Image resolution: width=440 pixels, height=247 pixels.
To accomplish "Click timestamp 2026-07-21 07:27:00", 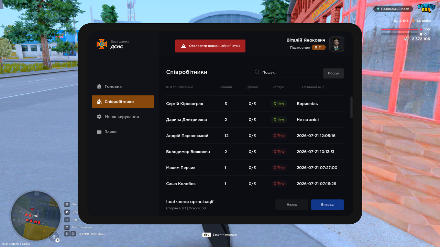I will click(317, 168).
